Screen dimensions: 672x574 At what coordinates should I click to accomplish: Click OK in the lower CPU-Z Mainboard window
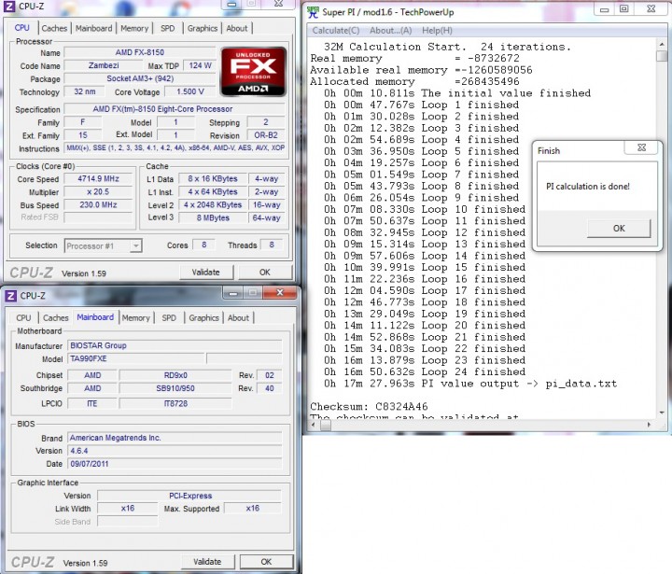[266, 562]
